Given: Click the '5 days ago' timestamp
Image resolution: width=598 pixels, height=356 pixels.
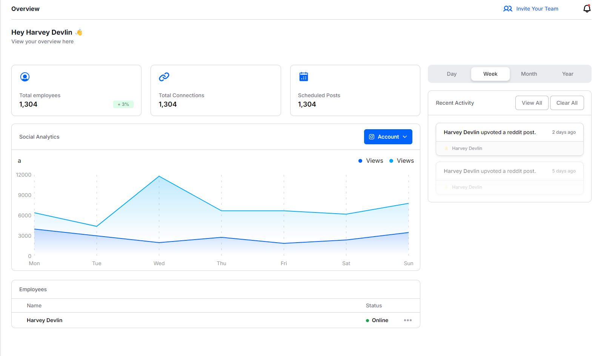Looking at the screenshot, I should [x=564, y=171].
